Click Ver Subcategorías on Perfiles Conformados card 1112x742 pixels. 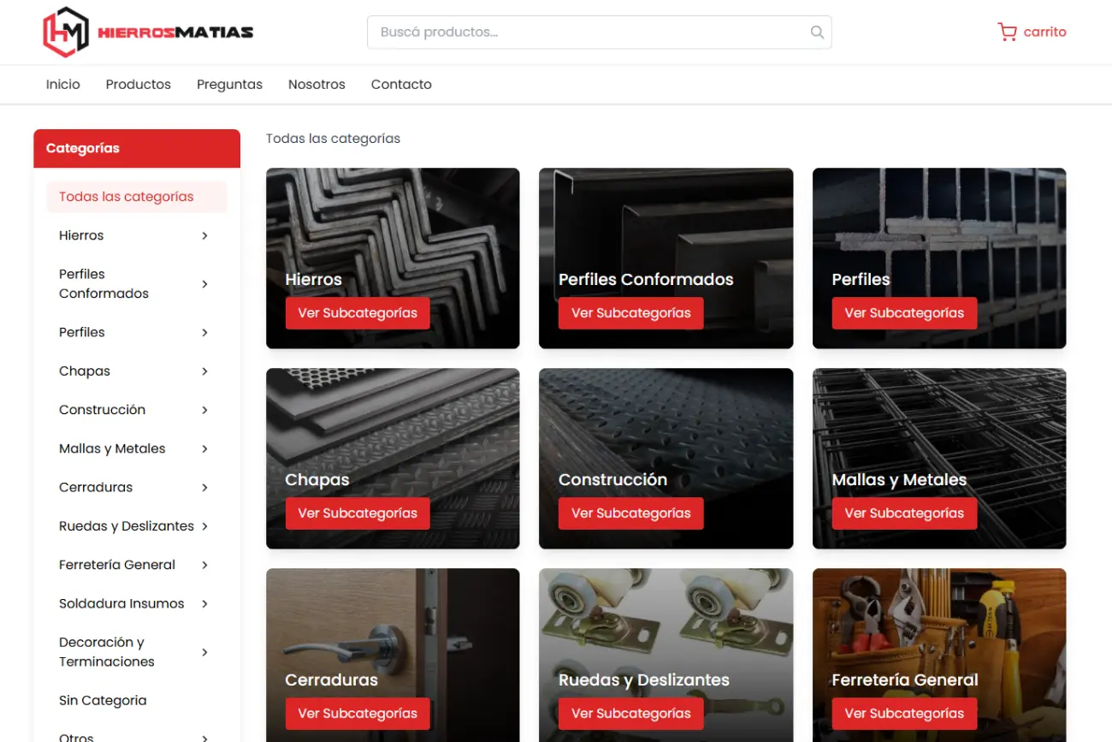(x=630, y=313)
